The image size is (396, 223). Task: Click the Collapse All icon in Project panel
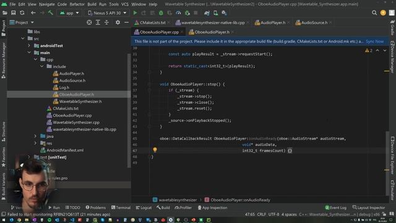tap(106, 22)
